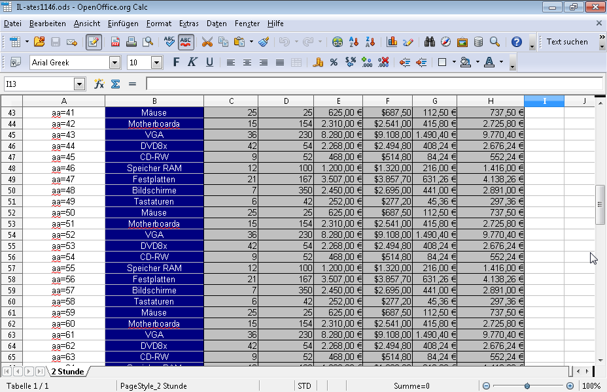This screenshot has width=607, height=392.
Task: Adjust the zoom slider handle
Action: coord(527,386)
